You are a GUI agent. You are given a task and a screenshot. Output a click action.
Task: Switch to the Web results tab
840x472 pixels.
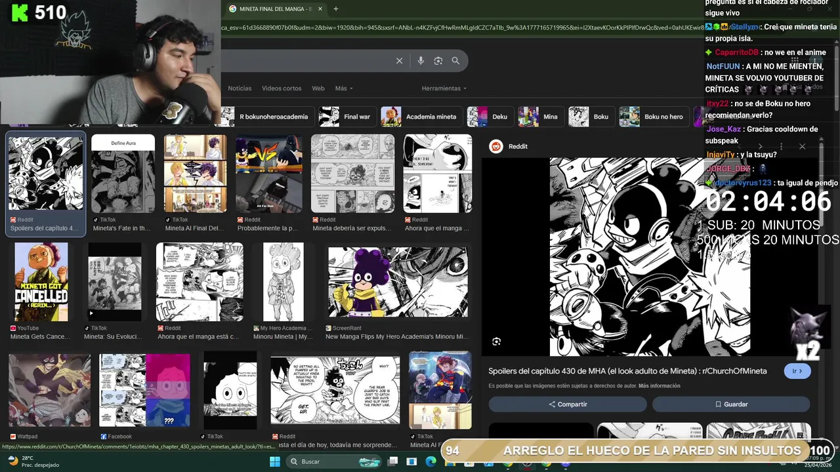click(x=318, y=88)
